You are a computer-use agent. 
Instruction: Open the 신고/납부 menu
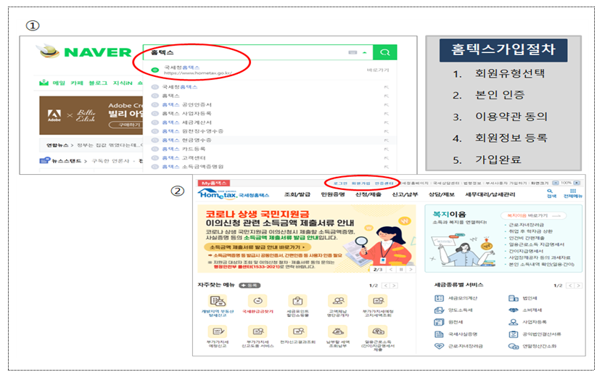pyautogui.click(x=404, y=195)
